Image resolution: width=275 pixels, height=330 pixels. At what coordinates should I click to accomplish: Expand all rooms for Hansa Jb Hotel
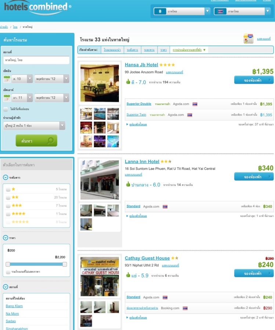click(138, 124)
